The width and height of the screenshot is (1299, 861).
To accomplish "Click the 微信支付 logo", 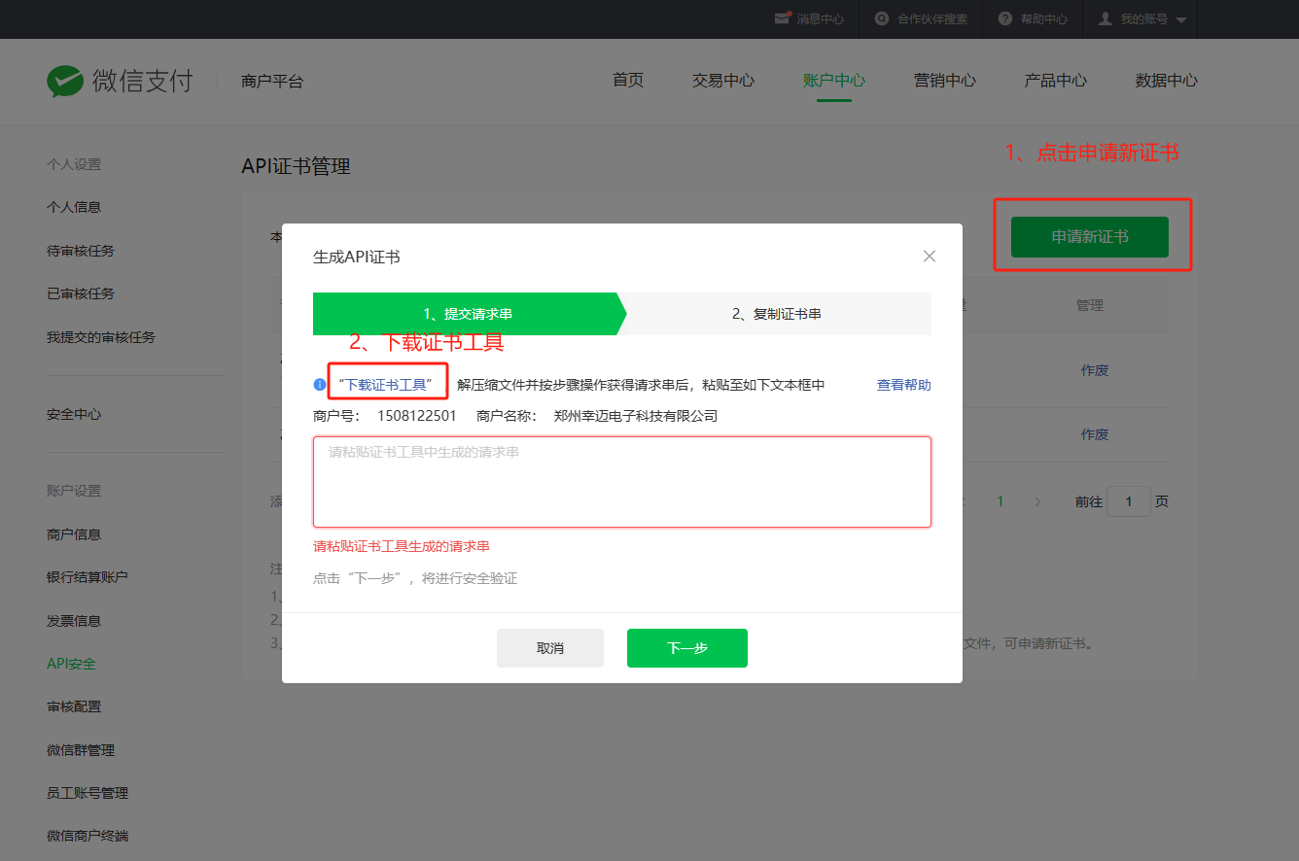I will pyautogui.click(x=120, y=81).
